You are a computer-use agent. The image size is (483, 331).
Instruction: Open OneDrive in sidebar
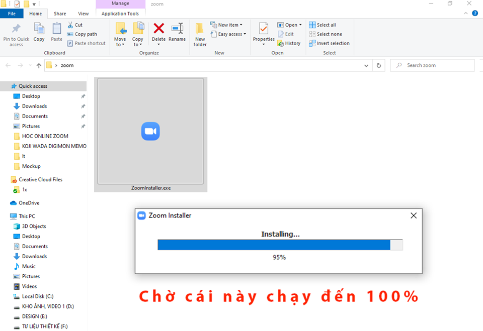29,203
